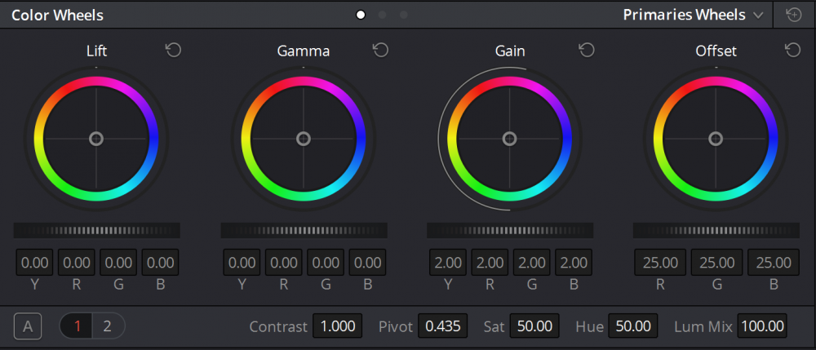The height and width of the screenshot is (350, 816).
Task: Click the Lift master wheel slider
Action: 96,230
